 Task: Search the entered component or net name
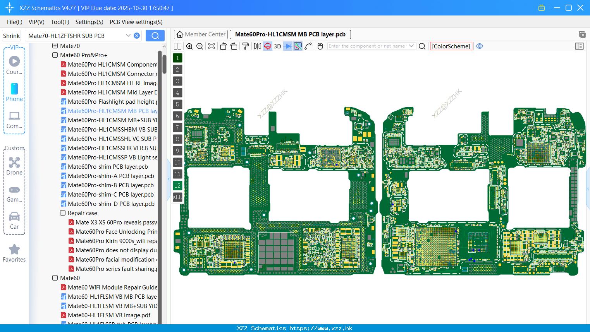pyautogui.click(x=422, y=46)
